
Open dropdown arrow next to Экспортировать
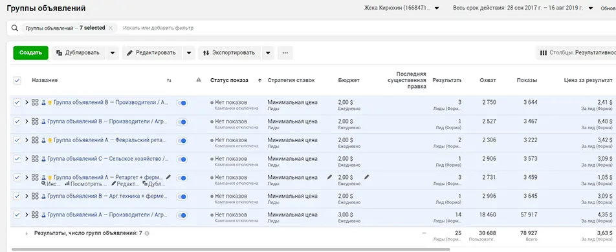tap(268, 52)
